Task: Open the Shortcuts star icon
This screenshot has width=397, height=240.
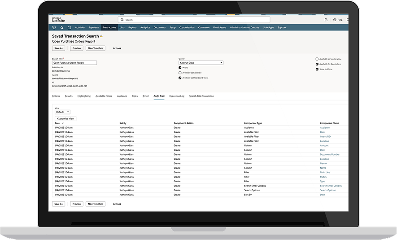Action: point(62,27)
